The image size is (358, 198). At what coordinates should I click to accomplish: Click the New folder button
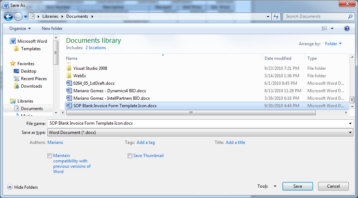52,28
